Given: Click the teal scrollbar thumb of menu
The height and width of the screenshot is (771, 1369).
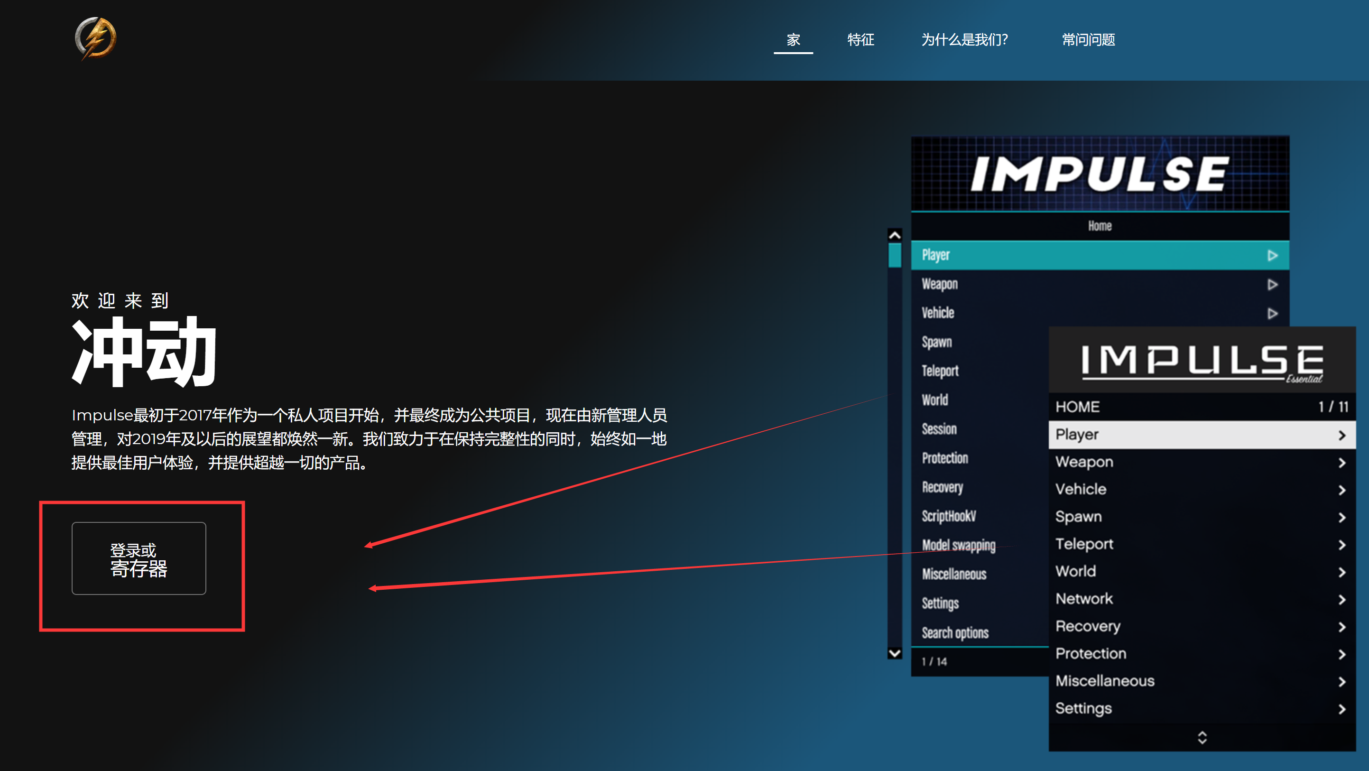Looking at the screenshot, I should (x=895, y=255).
